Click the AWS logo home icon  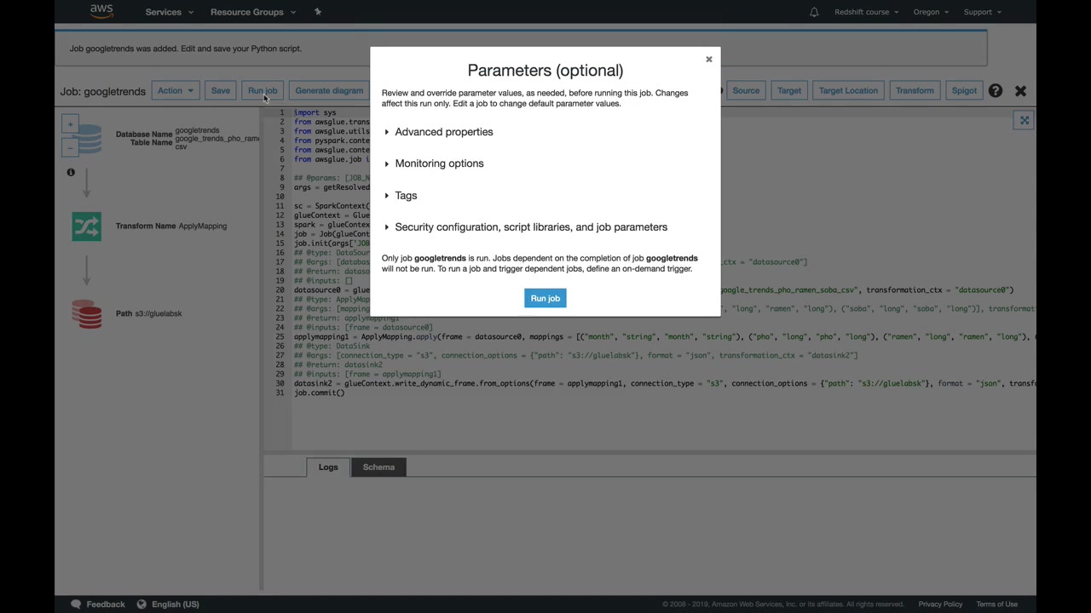101,12
